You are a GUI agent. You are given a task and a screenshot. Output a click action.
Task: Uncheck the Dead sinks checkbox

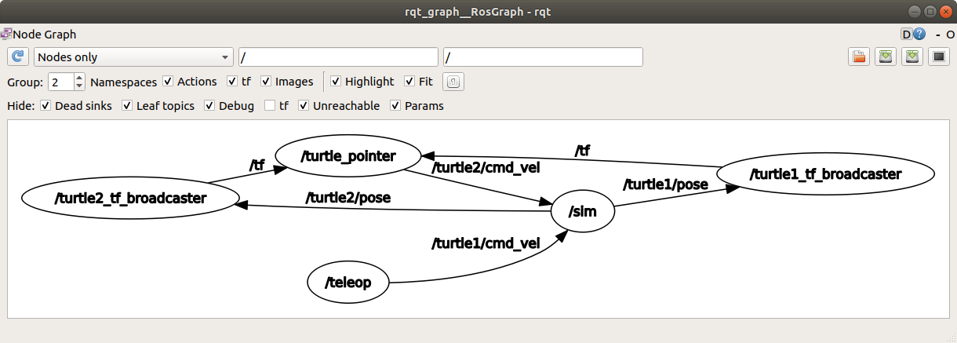[45, 106]
